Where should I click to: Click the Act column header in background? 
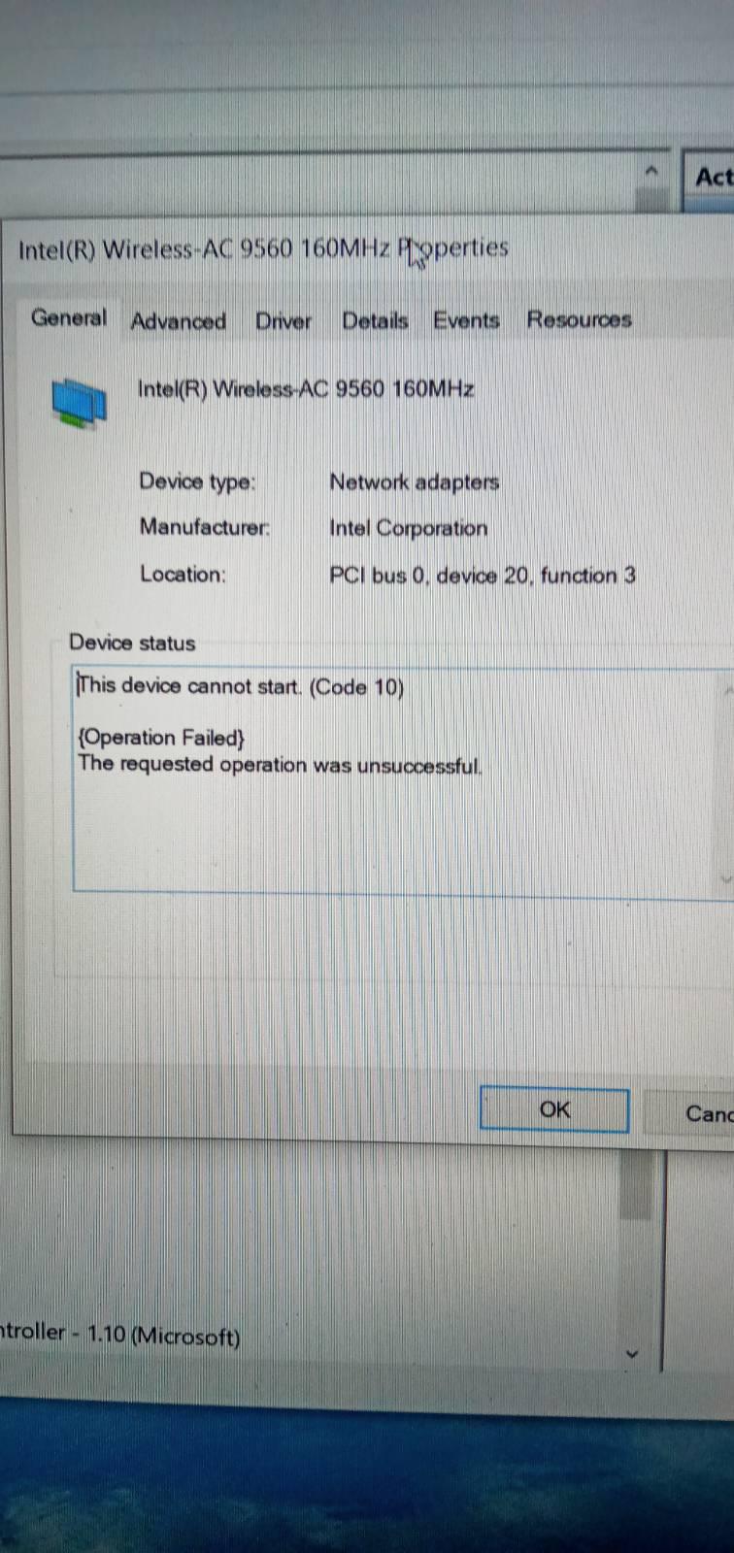coord(711,177)
